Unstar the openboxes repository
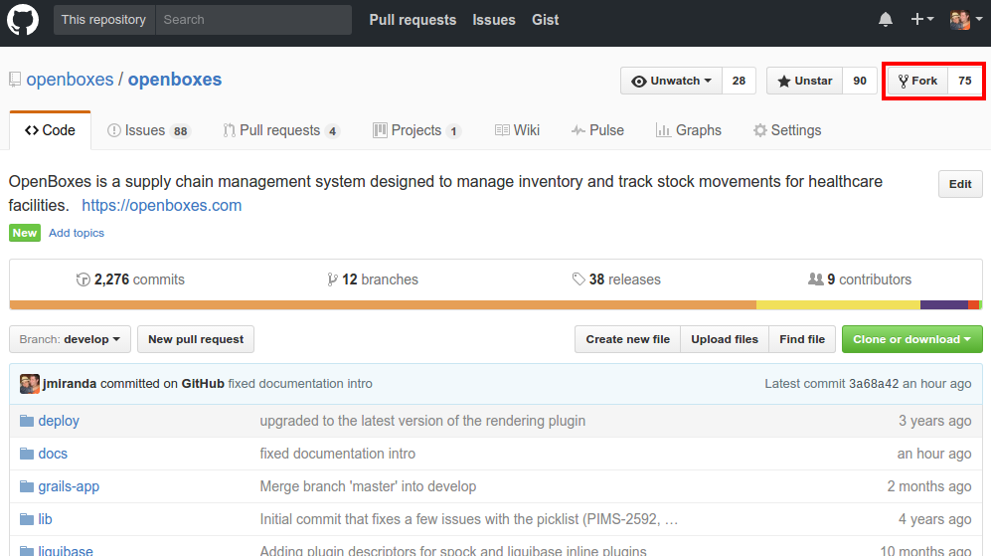This screenshot has height=556, width=991. [804, 81]
